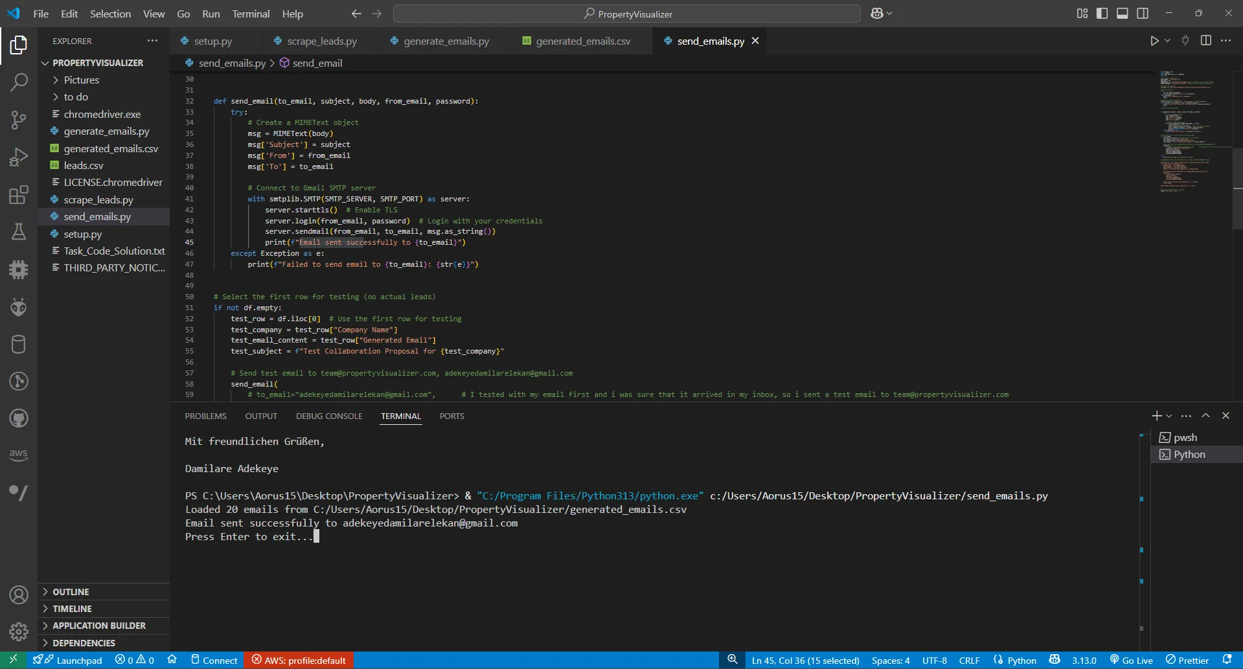Open Source Control view
This screenshot has width=1243, height=669.
[19, 120]
